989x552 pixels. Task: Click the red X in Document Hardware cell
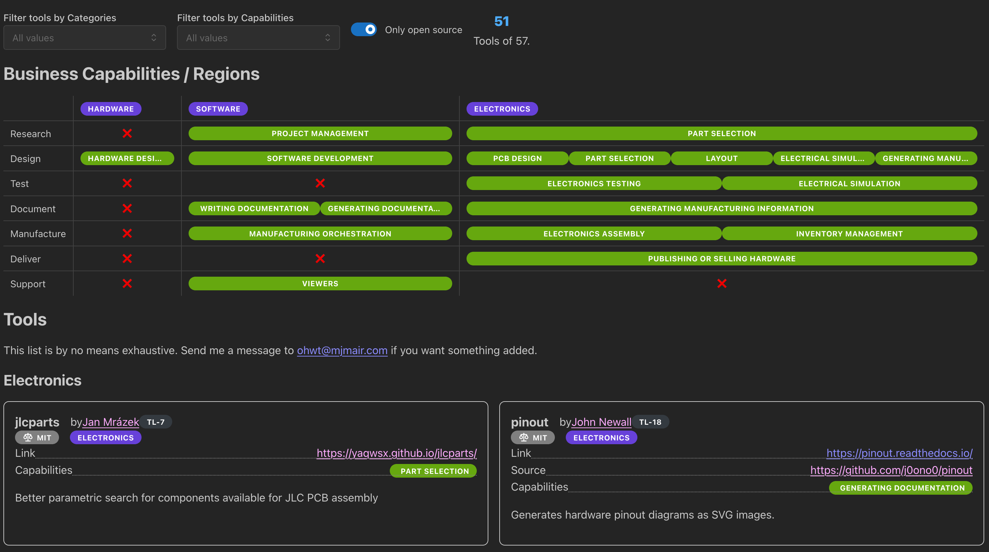point(127,208)
